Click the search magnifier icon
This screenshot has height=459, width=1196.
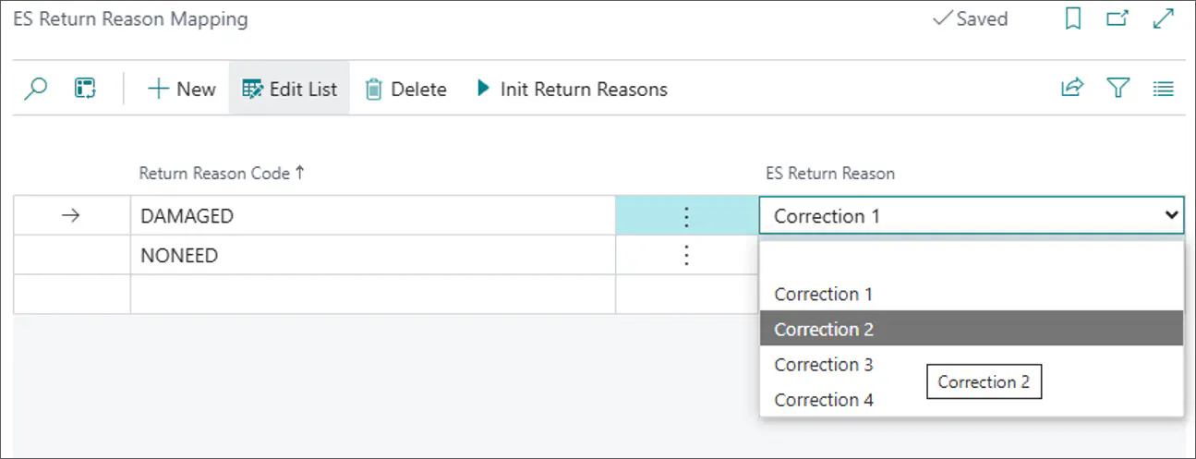click(36, 89)
